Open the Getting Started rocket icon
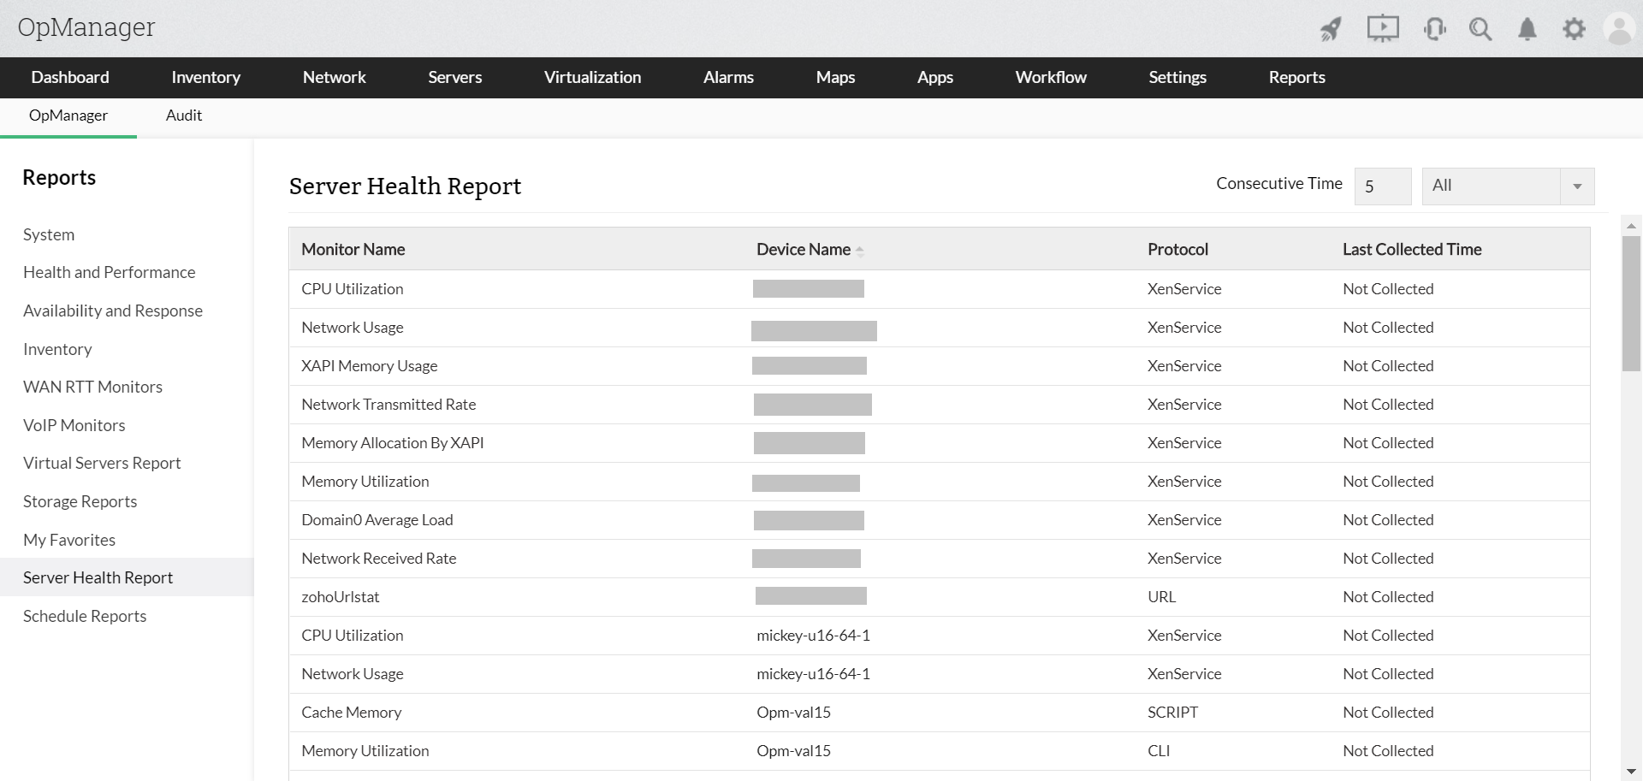The image size is (1643, 781). pos(1330,28)
